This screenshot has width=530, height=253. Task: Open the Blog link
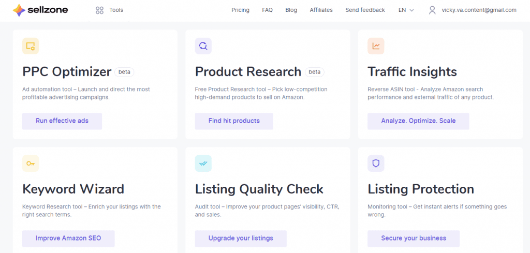coord(291,10)
